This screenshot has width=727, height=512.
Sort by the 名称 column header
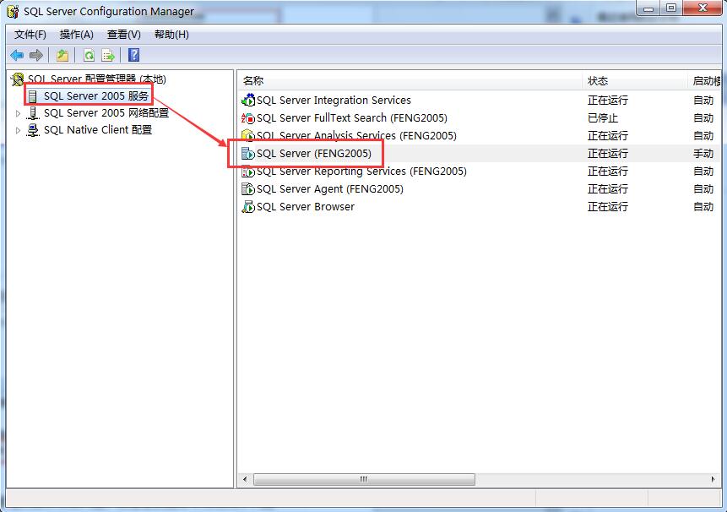pyautogui.click(x=410, y=81)
